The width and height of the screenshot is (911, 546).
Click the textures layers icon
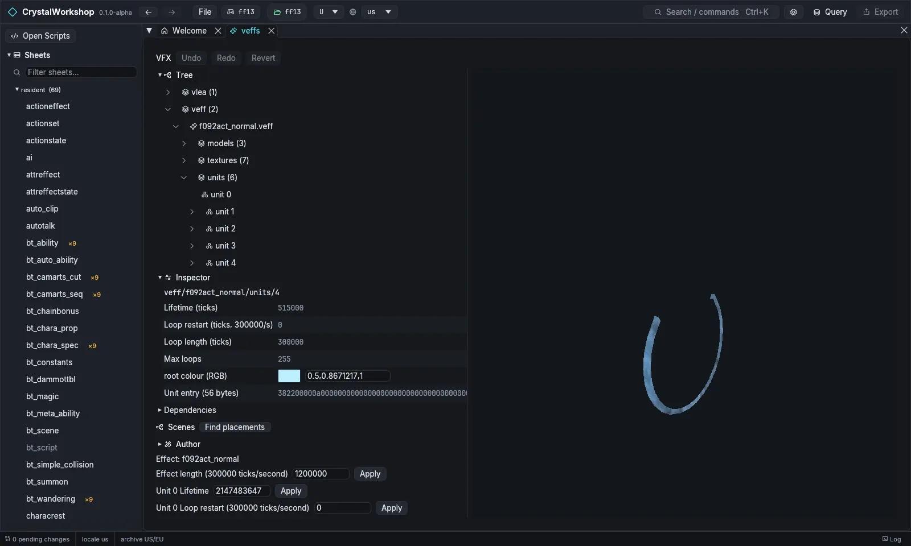point(201,160)
